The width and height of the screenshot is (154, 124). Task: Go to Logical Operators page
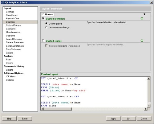pyautogui.click(x=14, y=39)
